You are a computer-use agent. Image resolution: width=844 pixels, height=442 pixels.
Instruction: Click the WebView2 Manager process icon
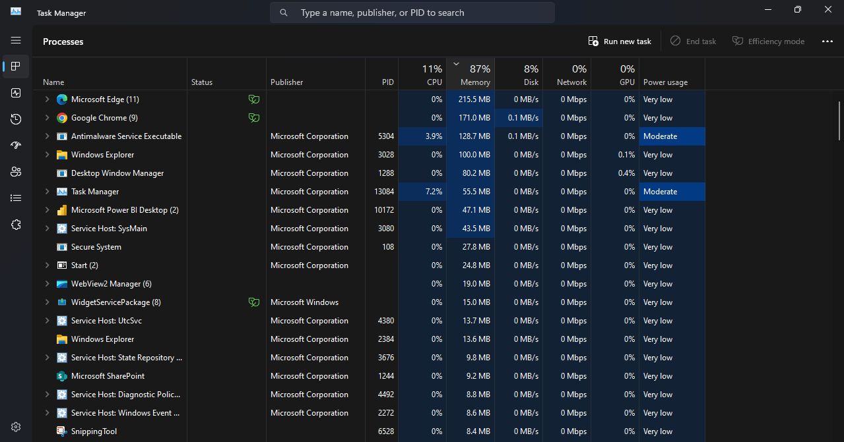click(62, 284)
